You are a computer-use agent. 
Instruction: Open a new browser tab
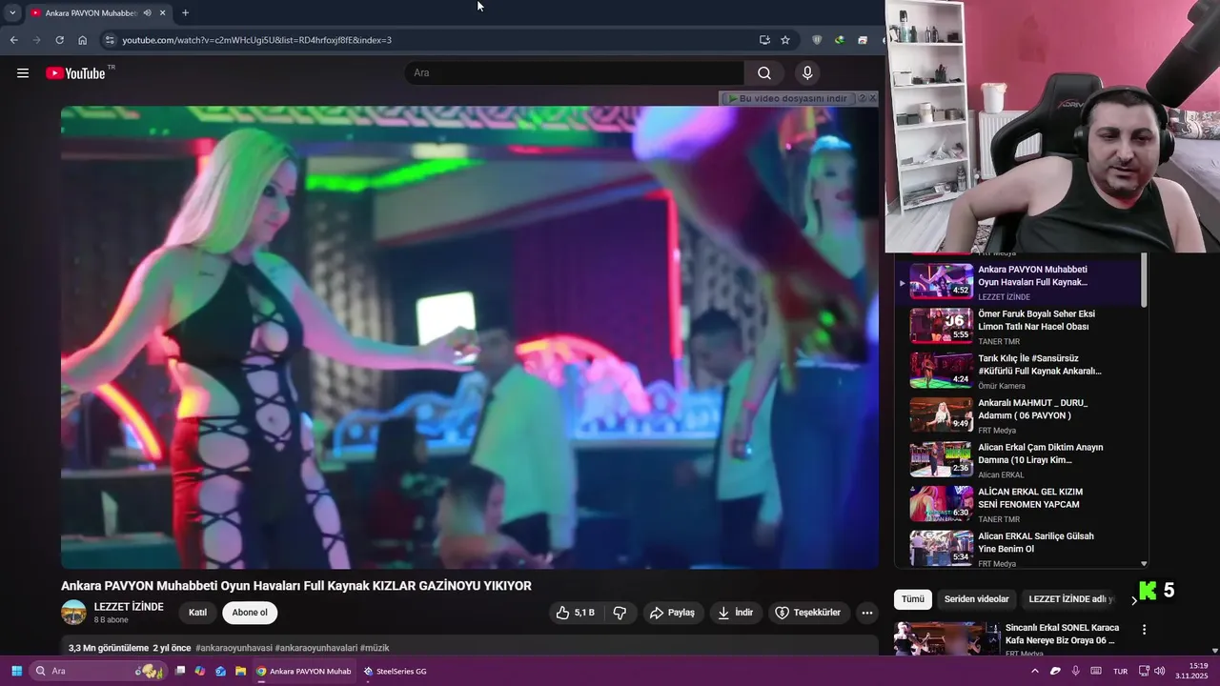[185, 13]
